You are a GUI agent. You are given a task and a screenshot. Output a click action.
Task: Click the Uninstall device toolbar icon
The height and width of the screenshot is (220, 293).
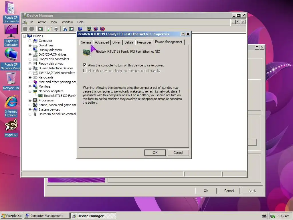(x=96, y=29)
